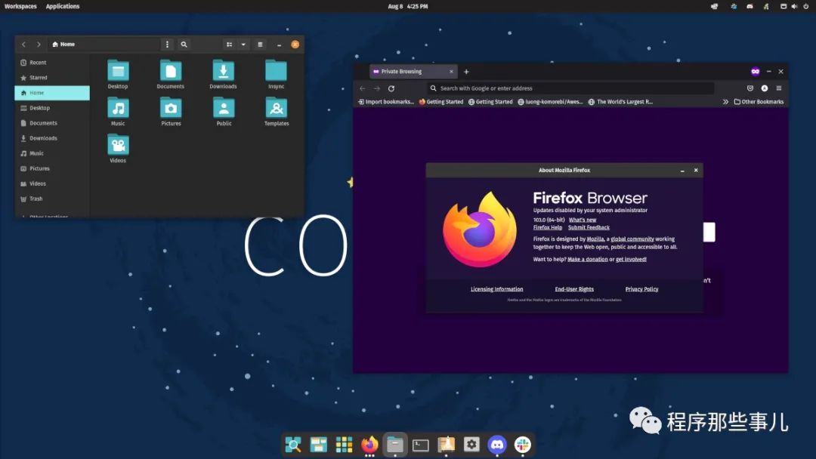The height and width of the screenshot is (459, 816).
Task: Click the search icon in Files header
Action: click(x=184, y=45)
